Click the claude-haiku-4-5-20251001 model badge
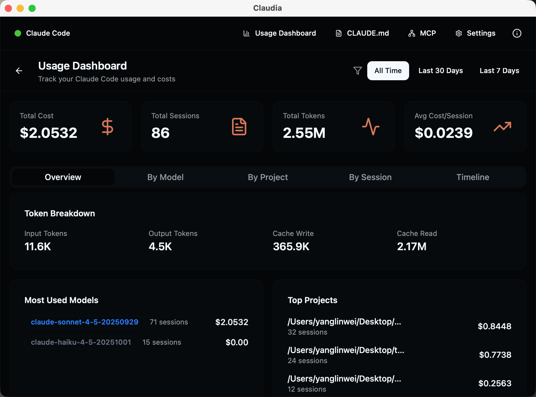The image size is (536, 397). pyautogui.click(x=81, y=342)
